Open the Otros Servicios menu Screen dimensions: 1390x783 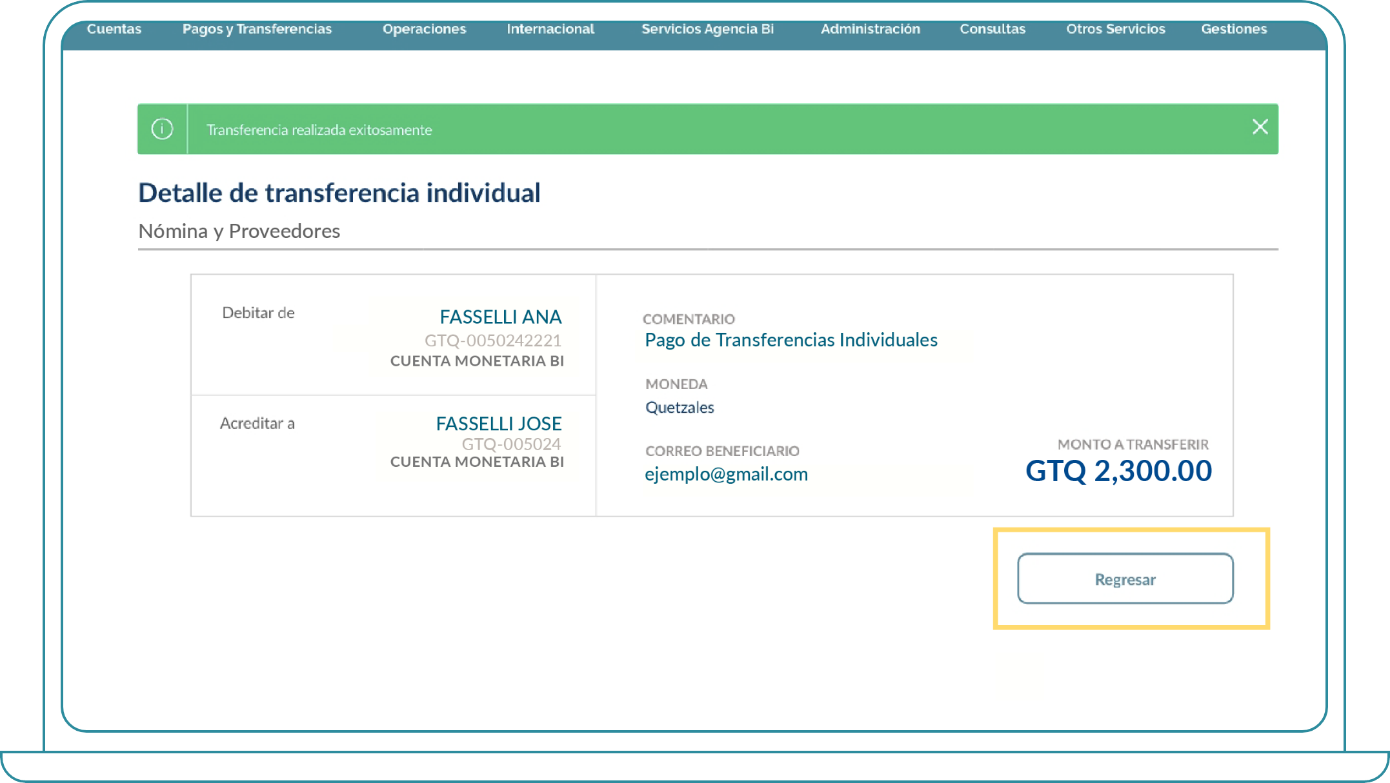click(x=1116, y=29)
